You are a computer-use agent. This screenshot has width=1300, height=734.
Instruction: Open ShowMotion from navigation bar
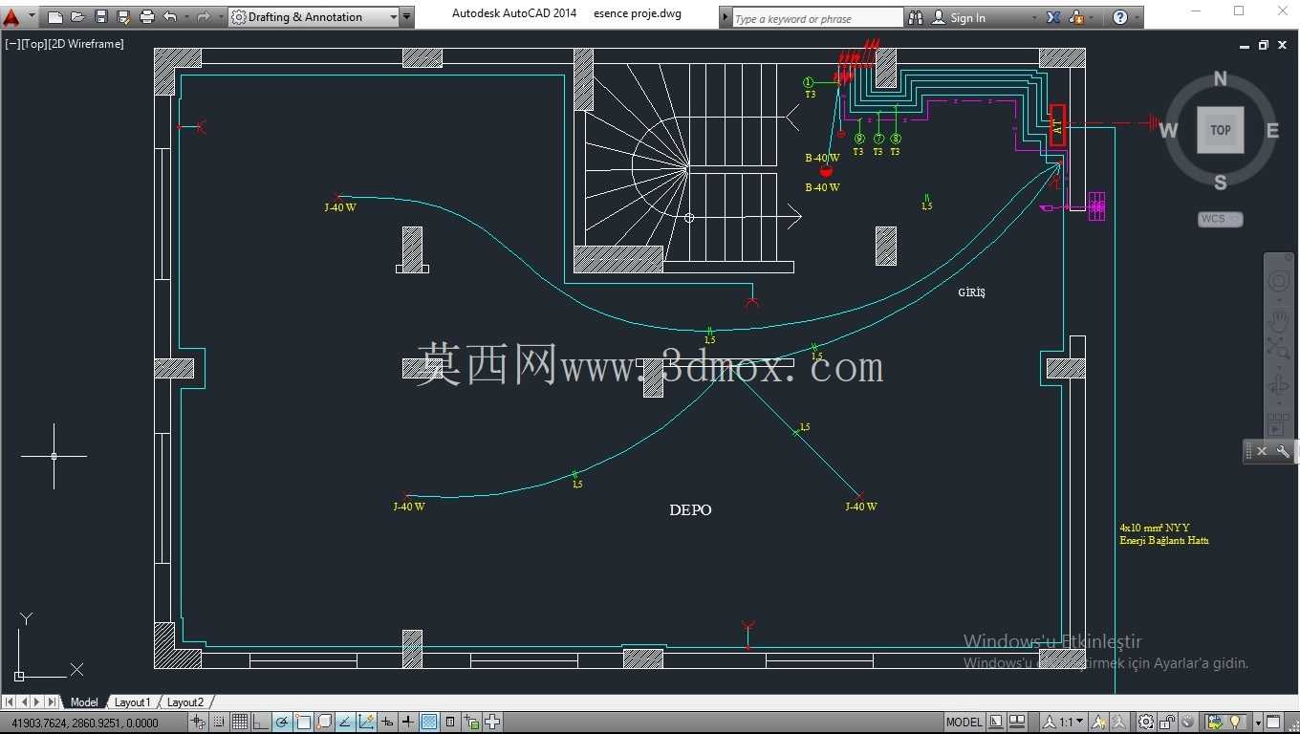point(1278,423)
